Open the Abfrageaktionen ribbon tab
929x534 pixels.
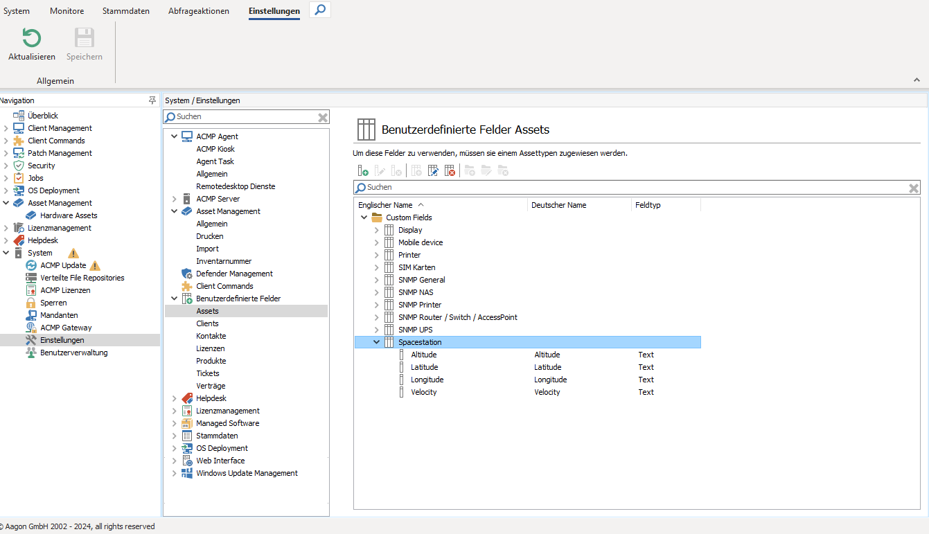tap(198, 11)
